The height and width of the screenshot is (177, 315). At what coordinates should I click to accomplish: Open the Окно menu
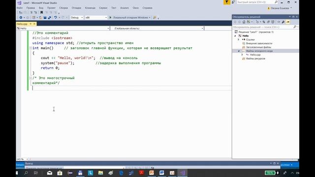[136, 8]
